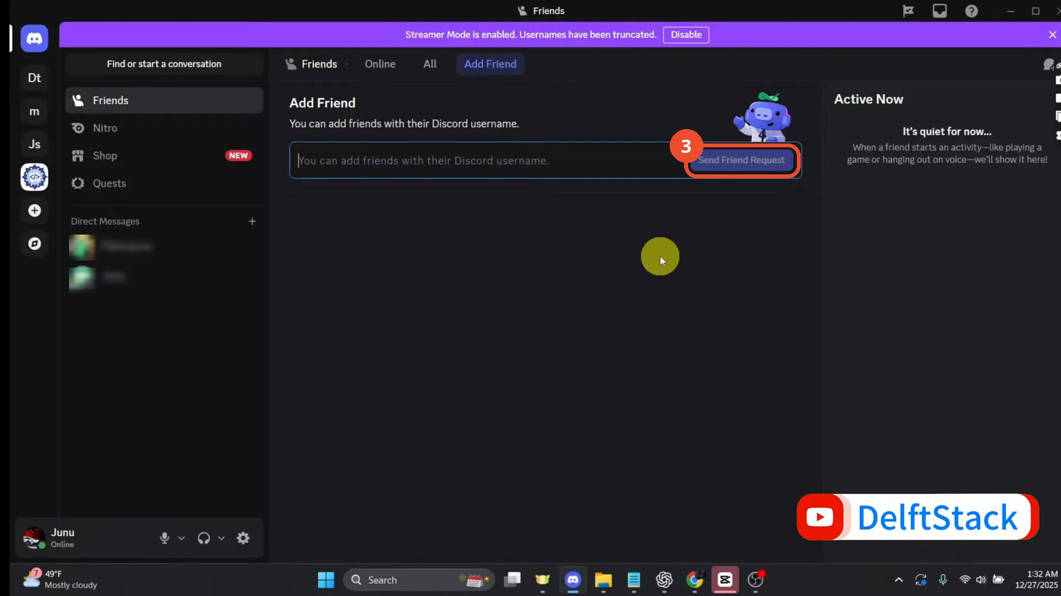Open Quests in the sidebar
Viewport: 1061px width, 596px height.
pos(164,183)
